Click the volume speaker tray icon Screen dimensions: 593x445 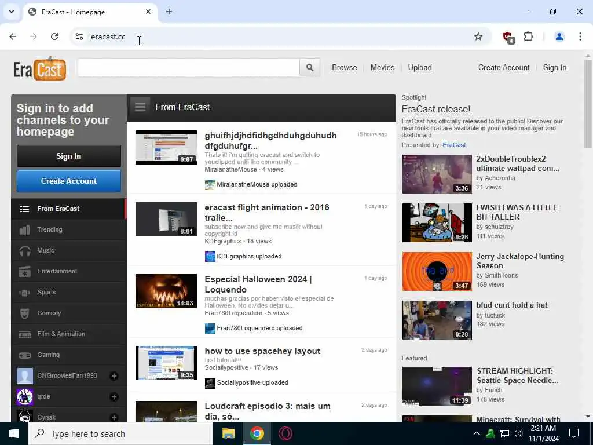[518, 433]
